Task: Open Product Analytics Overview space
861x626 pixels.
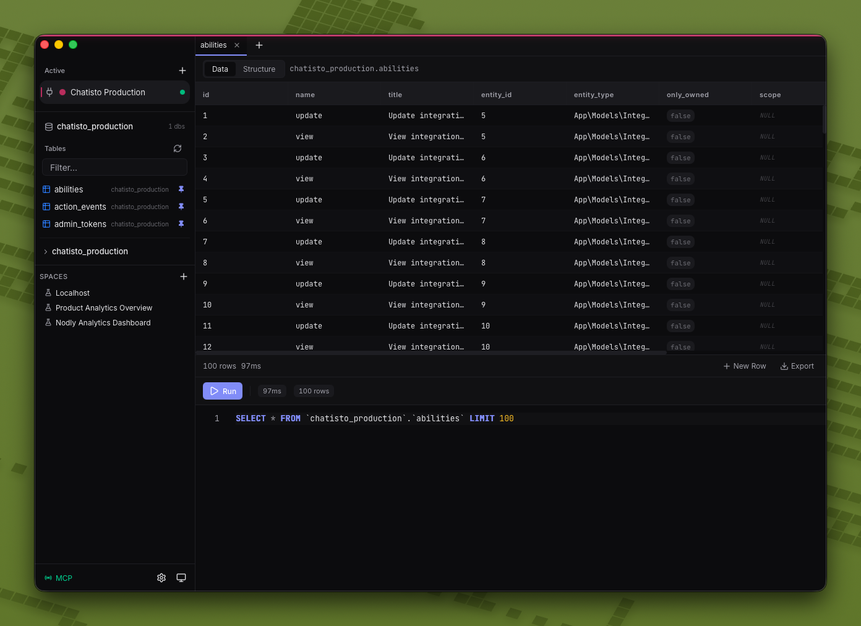Action: click(104, 308)
